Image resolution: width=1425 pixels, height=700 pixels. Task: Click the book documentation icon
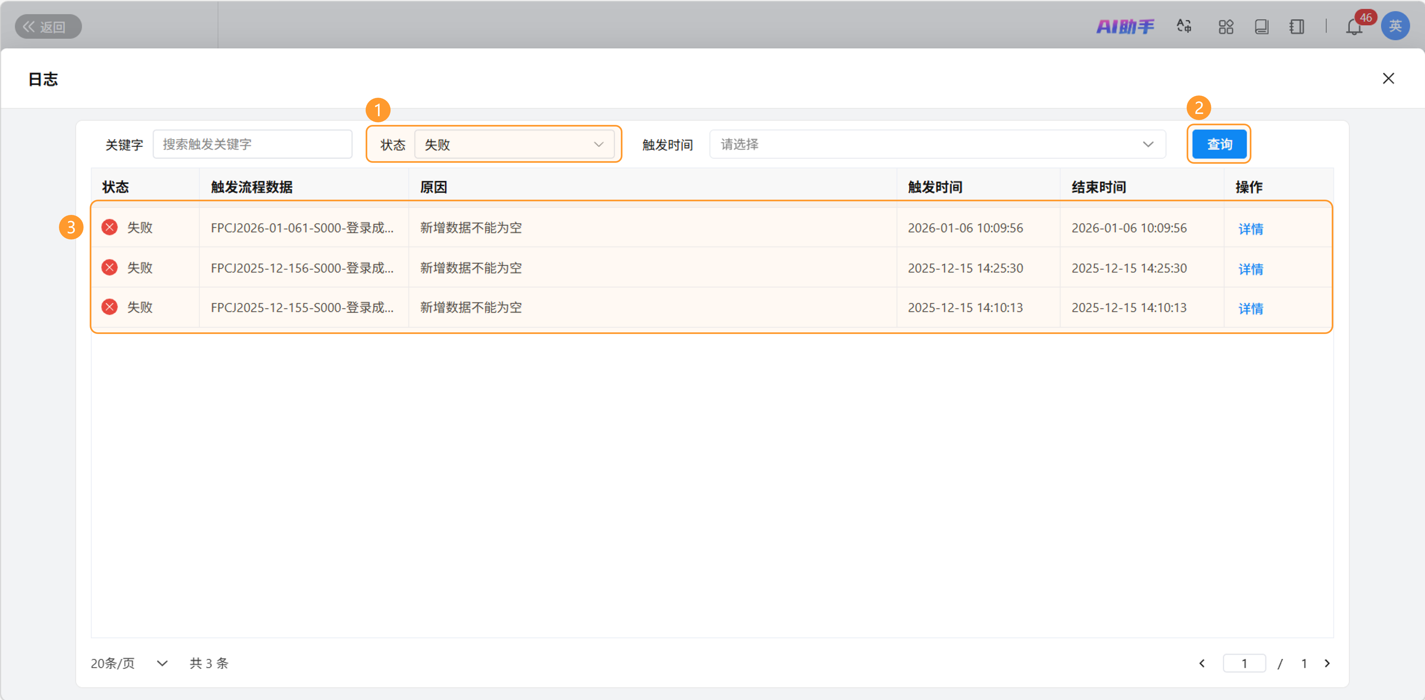pyautogui.click(x=1261, y=27)
